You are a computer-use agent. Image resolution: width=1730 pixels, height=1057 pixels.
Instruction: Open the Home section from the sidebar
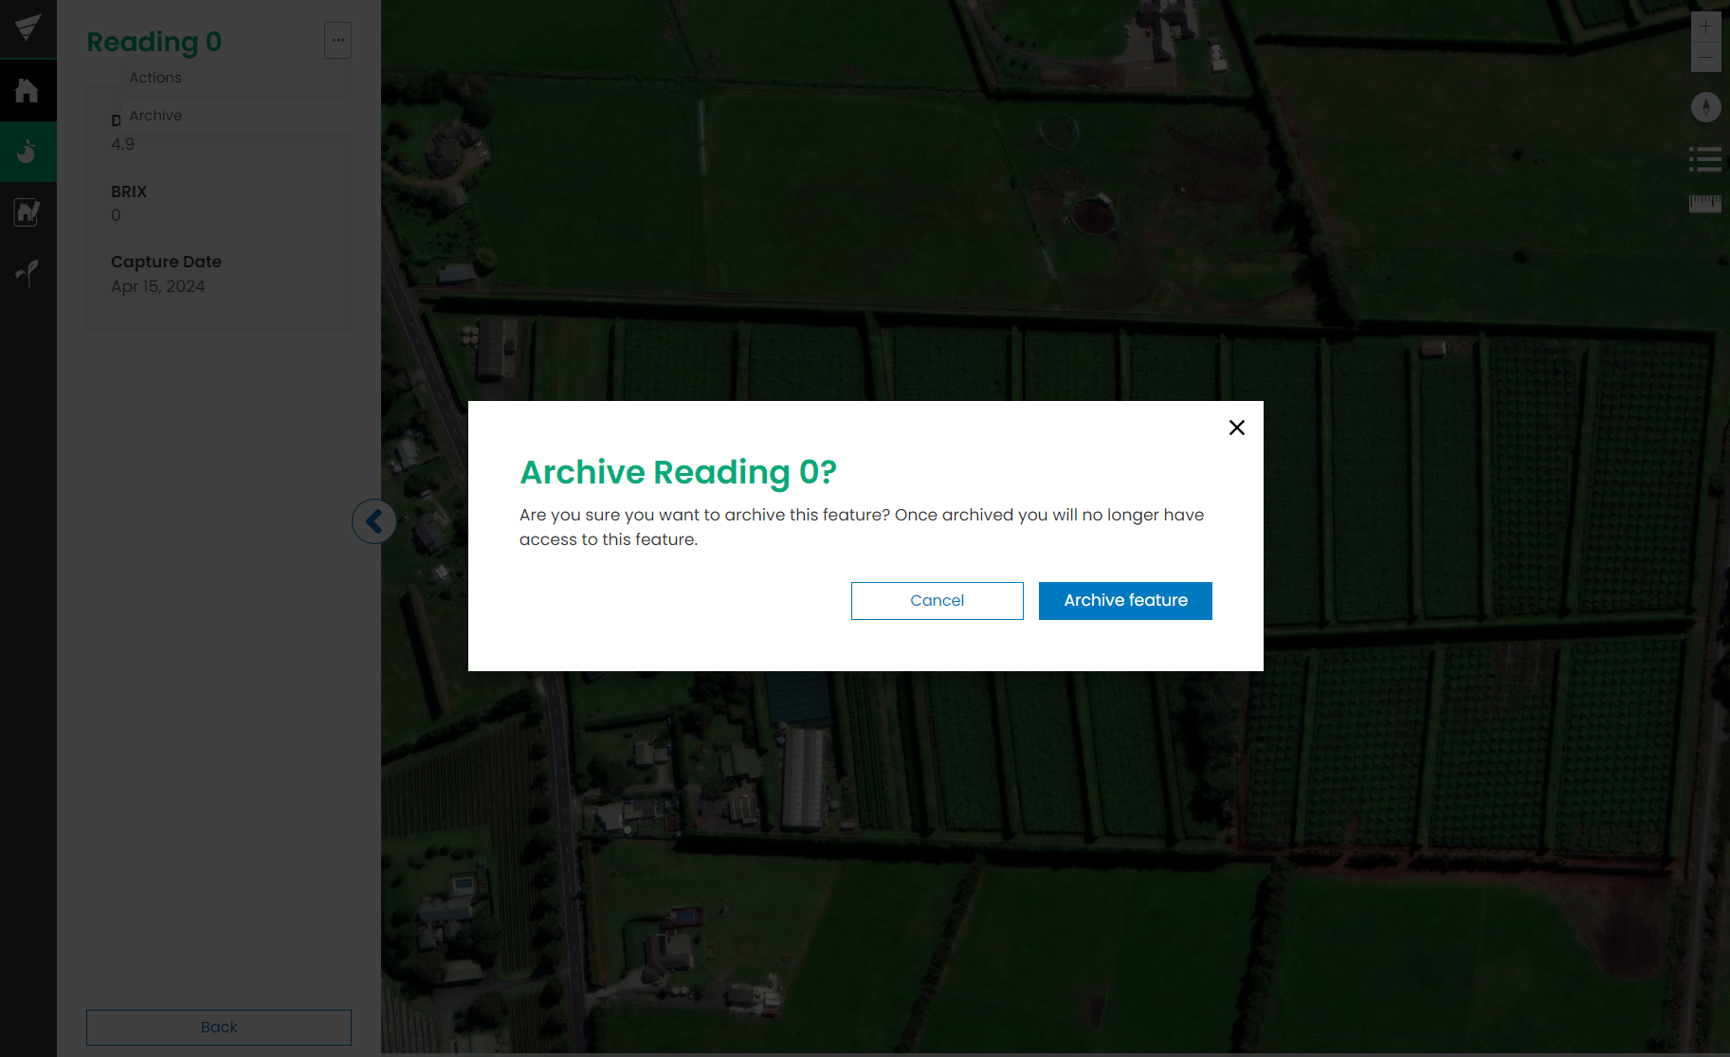coord(27,91)
